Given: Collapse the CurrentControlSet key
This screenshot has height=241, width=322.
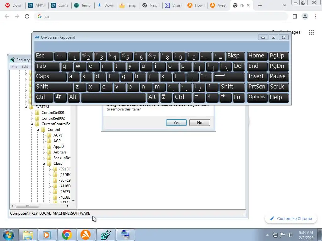Looking at the screenshot, I should pyautogui.click(x=32, y=124).
